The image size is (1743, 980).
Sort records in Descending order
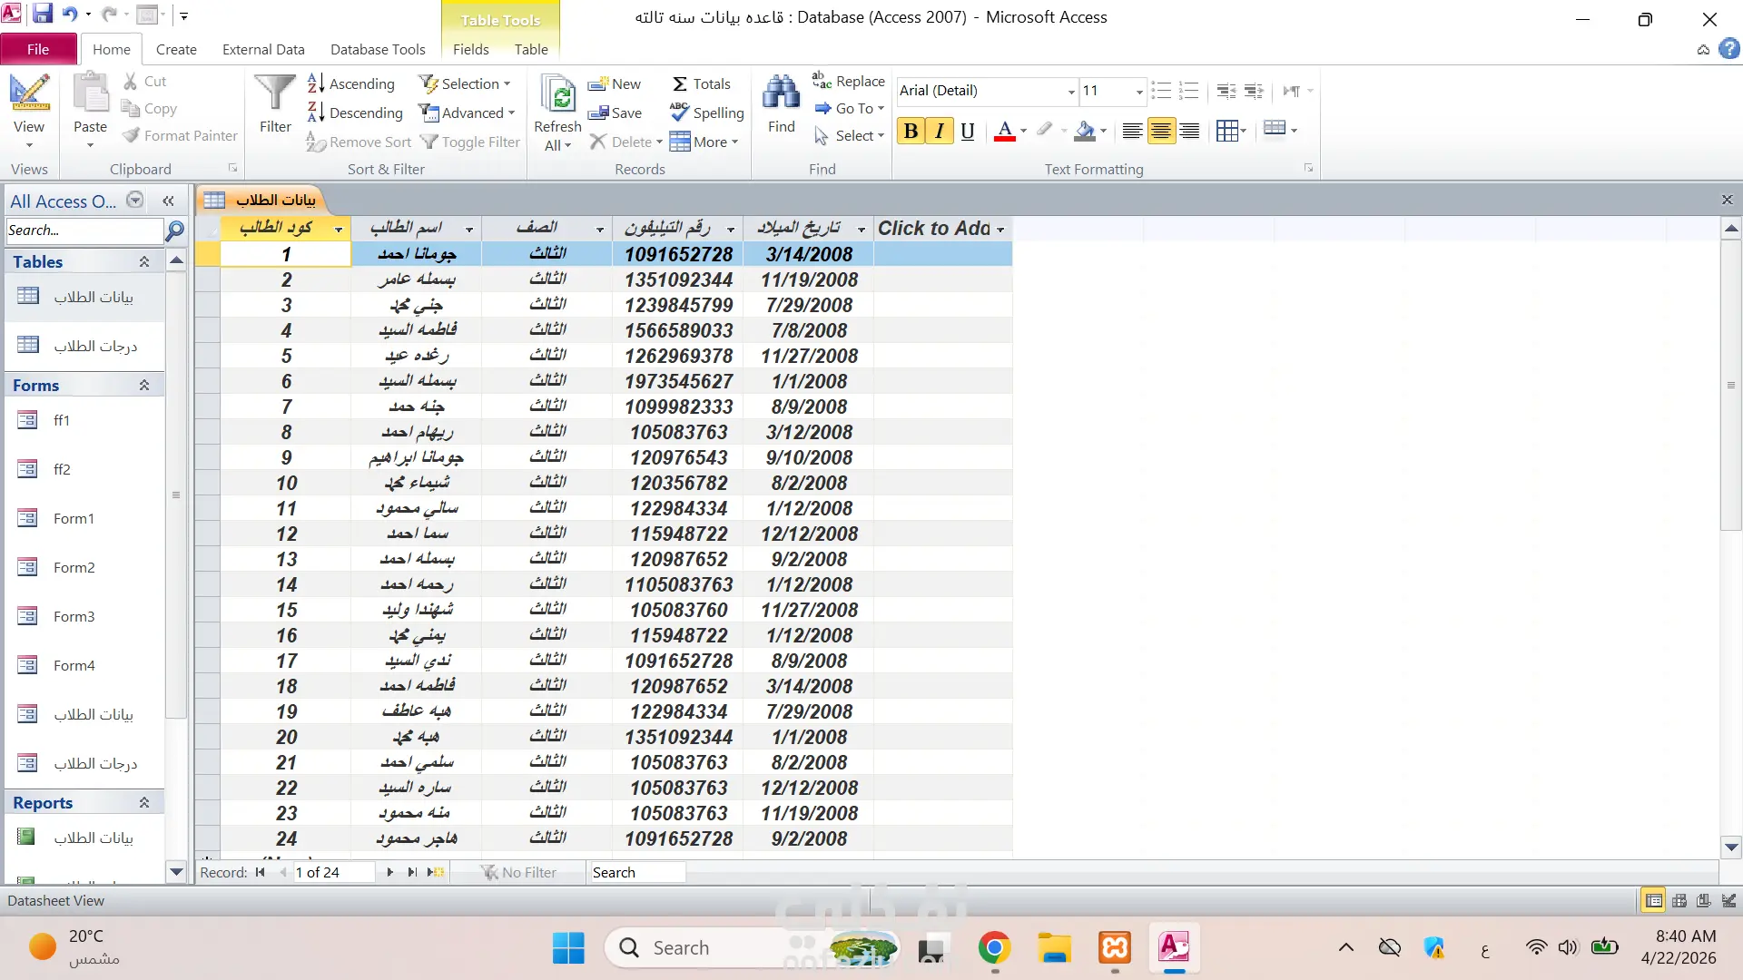pyautogui.click(x=355, y=113)
